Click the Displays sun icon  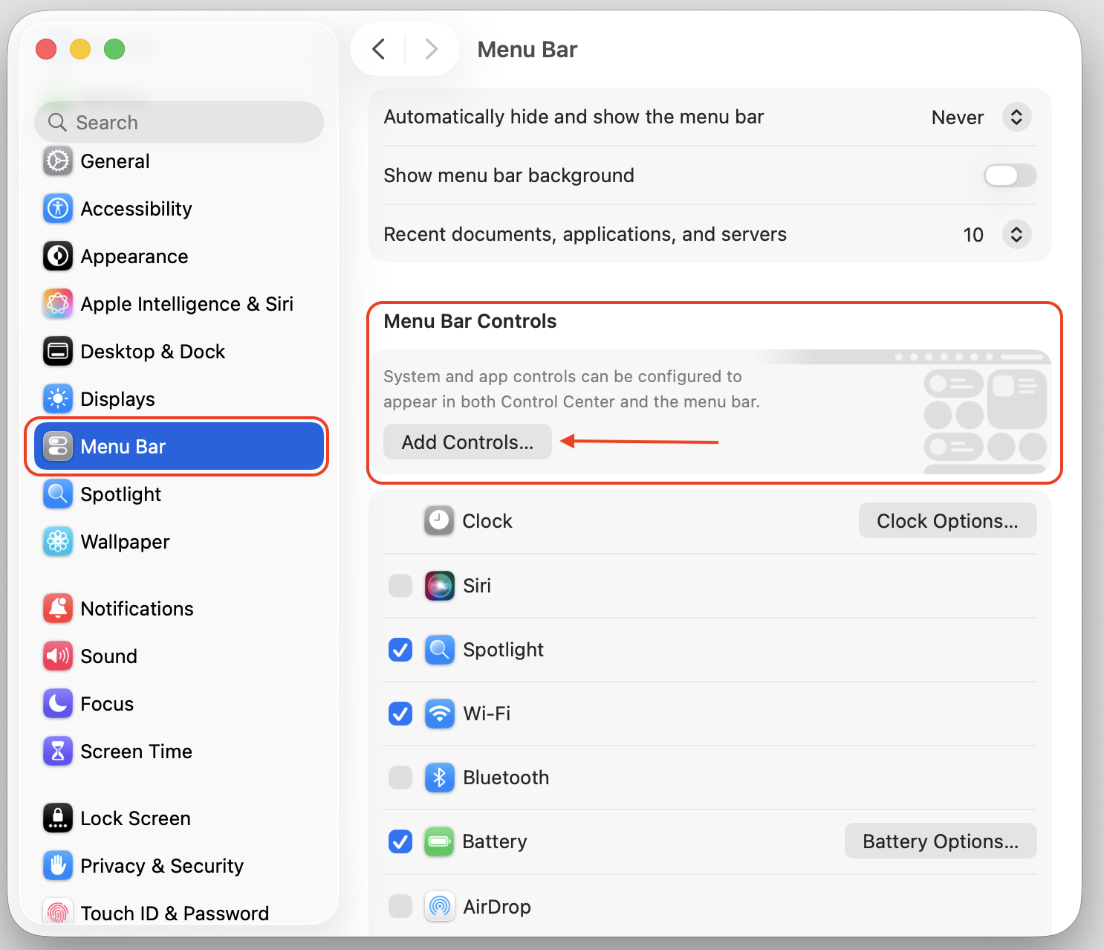tap(58, 399)
